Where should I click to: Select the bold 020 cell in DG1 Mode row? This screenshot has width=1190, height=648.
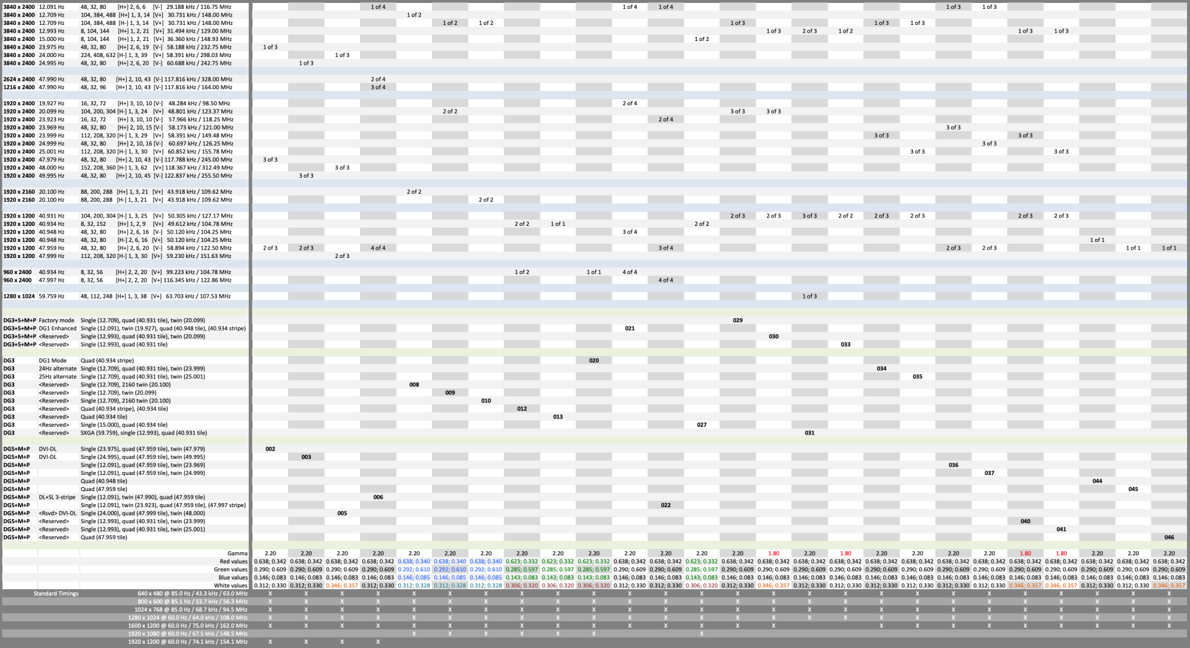(594, 361)
